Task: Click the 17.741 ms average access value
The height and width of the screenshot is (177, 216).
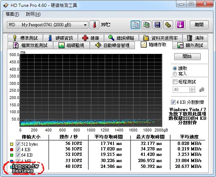Action: coord(111,143)
